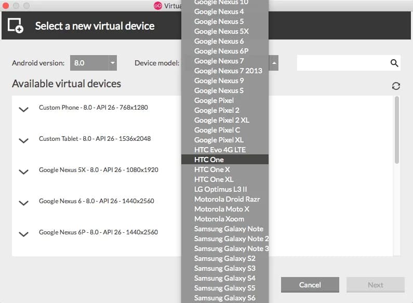Select Google Nexus 7 2013 option
Screen dimensions: 413x303
click(225, 71)
